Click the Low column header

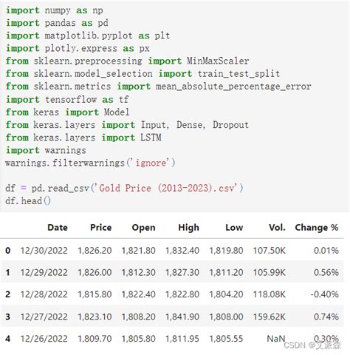(234, 227)
